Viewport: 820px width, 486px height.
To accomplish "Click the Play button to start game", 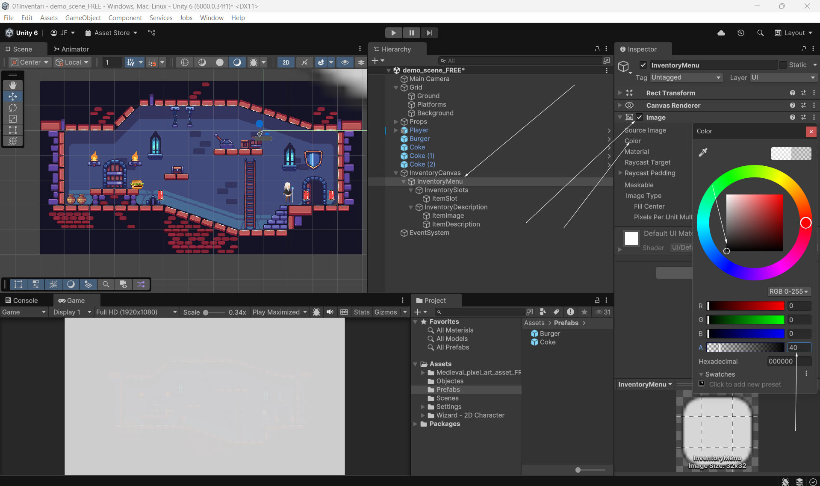I will (393, 33).
